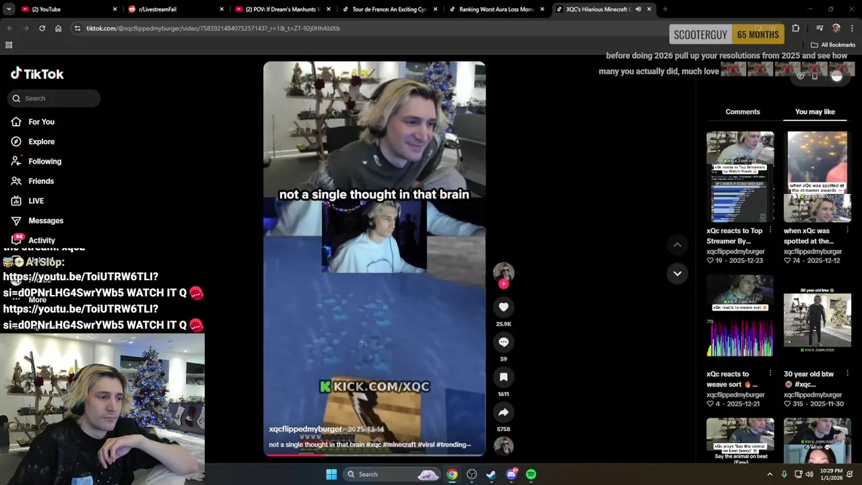Open the volume speaker icon in system tray

pos(809,474)
